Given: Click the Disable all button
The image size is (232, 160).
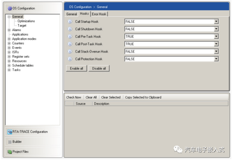Looking at the screenshot, I should point(99,68).
